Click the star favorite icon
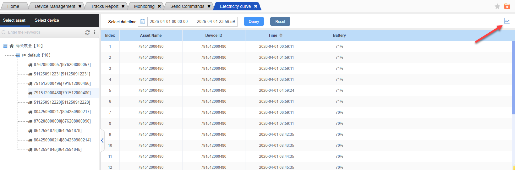 tap(497, 6)
